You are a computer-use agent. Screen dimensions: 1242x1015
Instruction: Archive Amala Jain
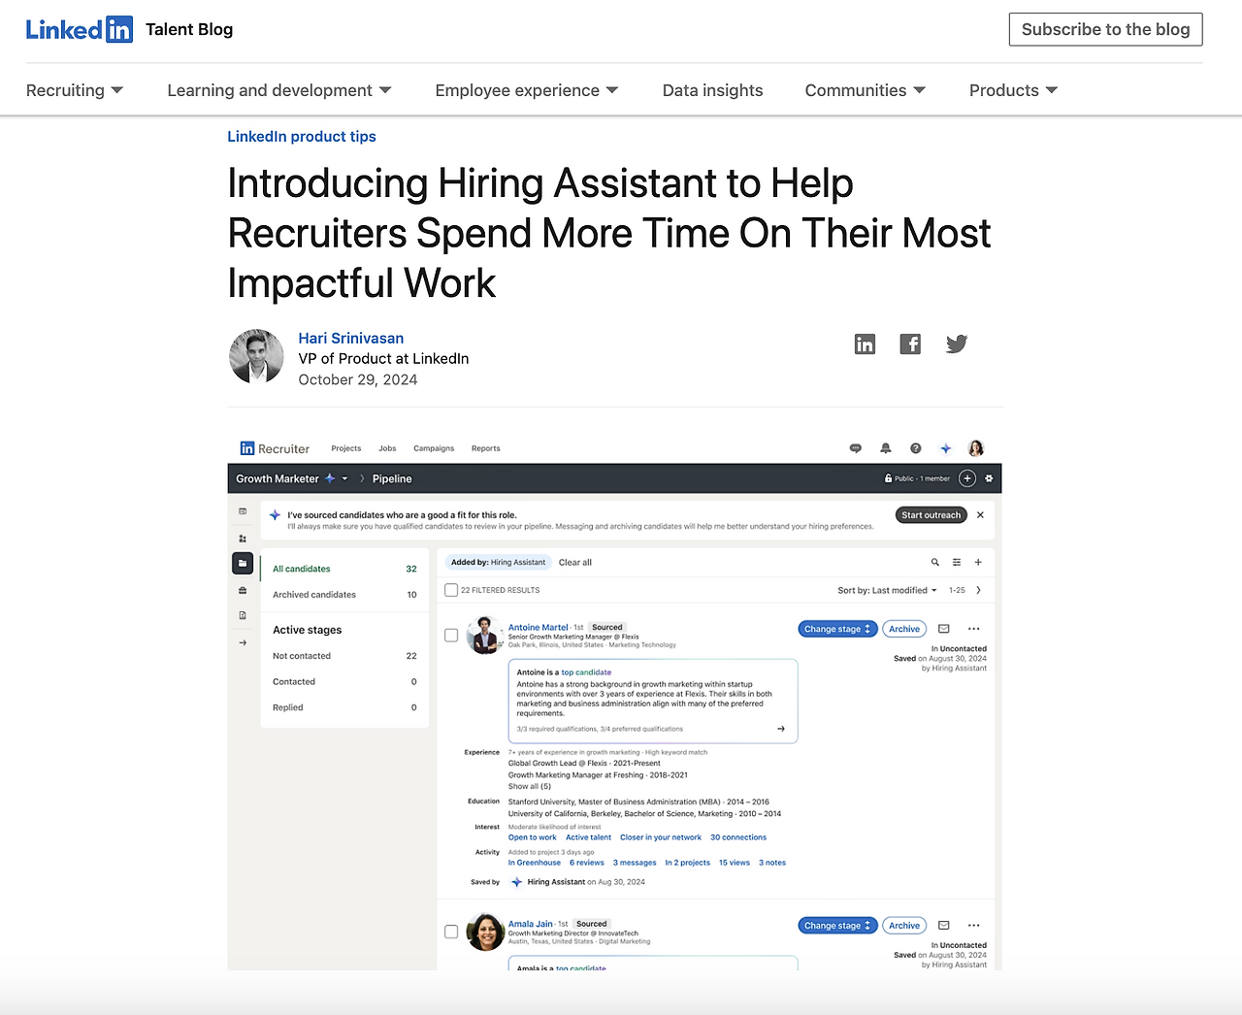904,926
